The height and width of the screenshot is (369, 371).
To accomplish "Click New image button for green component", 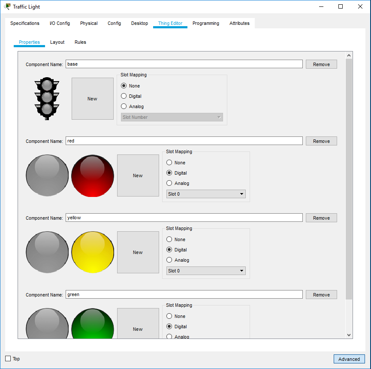I will pyautogui.click(x=138, y=324).
